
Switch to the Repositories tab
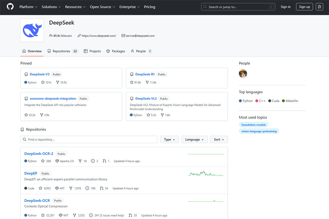[x=62, y=51]
